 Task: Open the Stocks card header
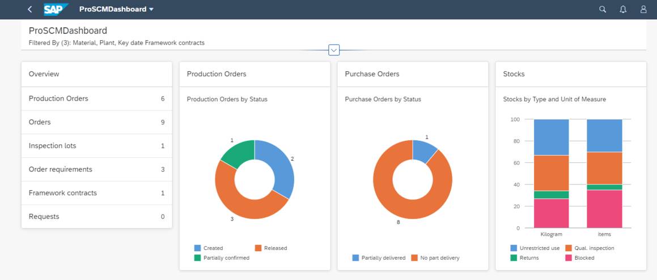click(571, 74)
